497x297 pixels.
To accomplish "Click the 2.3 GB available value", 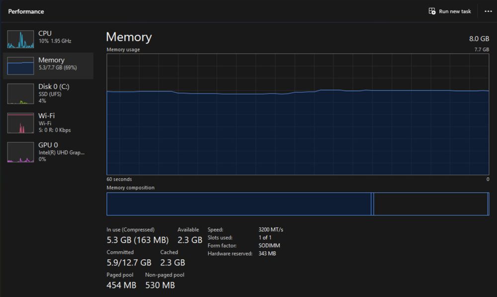I will pos(189,240).
